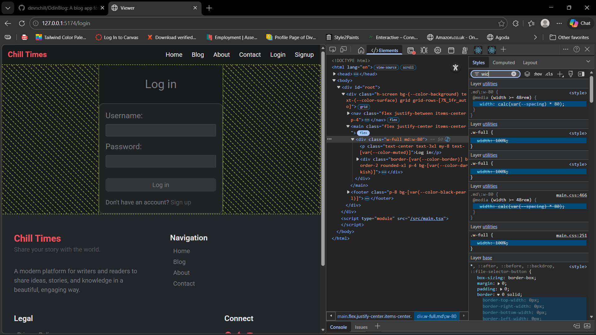Image resolution: width=596 pixels, height=335 pixels.
Task: Clear the styles filter text
Action: click(x=514, y=74)
